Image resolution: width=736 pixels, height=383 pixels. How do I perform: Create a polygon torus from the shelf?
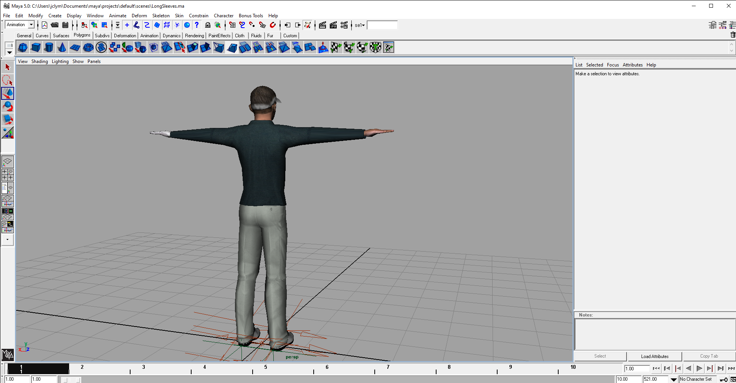click(88, 48)
